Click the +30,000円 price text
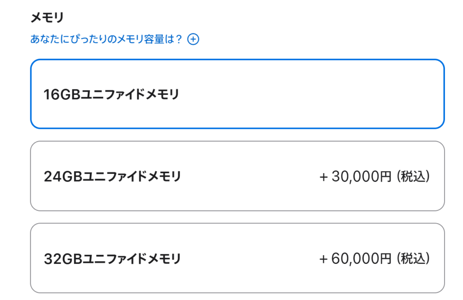 [355, 176]
